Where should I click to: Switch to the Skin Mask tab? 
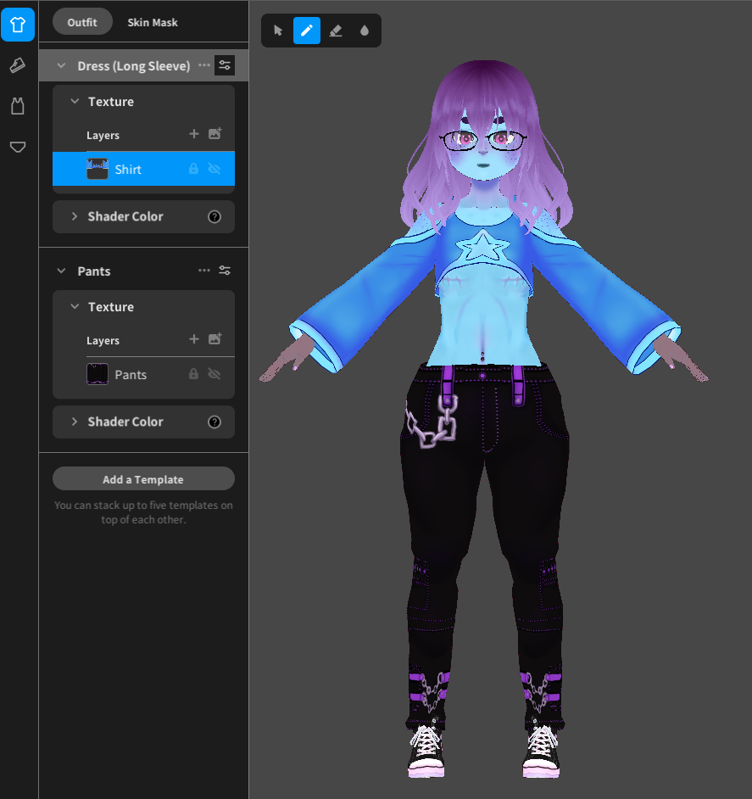point(153,22)
